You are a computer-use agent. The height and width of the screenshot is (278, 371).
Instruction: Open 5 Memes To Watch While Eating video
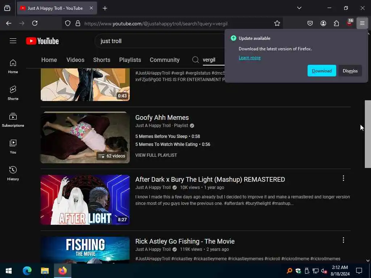[173, 144]
